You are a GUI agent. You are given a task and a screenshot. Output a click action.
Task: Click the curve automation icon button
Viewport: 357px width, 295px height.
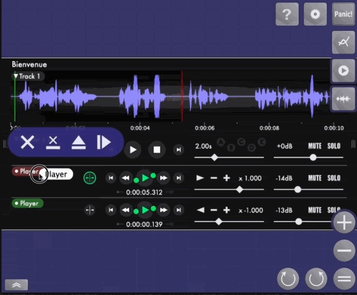click(x=343, y=43)
